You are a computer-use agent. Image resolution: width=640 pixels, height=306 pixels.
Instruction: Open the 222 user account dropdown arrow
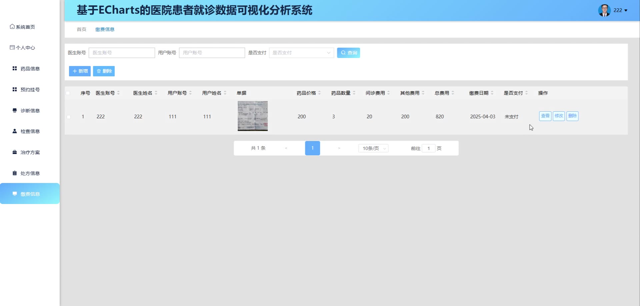626,10
